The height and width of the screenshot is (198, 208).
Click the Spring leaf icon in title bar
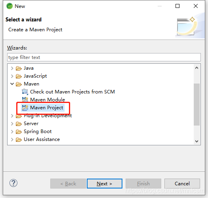coord(10,6)
